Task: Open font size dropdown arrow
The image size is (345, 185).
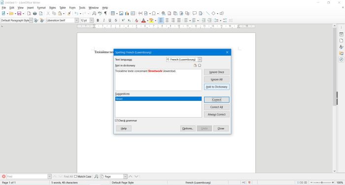Action: coord(92,21)
